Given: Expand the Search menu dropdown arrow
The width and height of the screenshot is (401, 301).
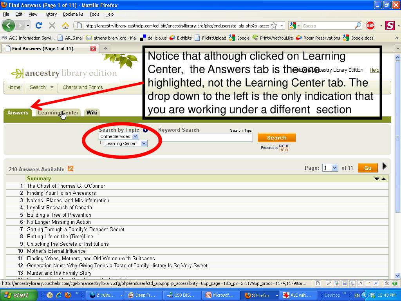Looking at the screenshot, I should pos(52,87).
